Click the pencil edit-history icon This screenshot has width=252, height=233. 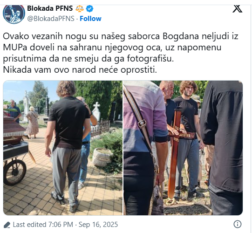pyautogui.click(x=7, y=225)
